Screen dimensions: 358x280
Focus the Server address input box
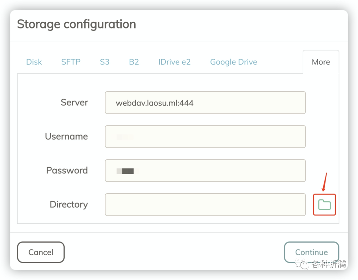(x=205, y=103)
